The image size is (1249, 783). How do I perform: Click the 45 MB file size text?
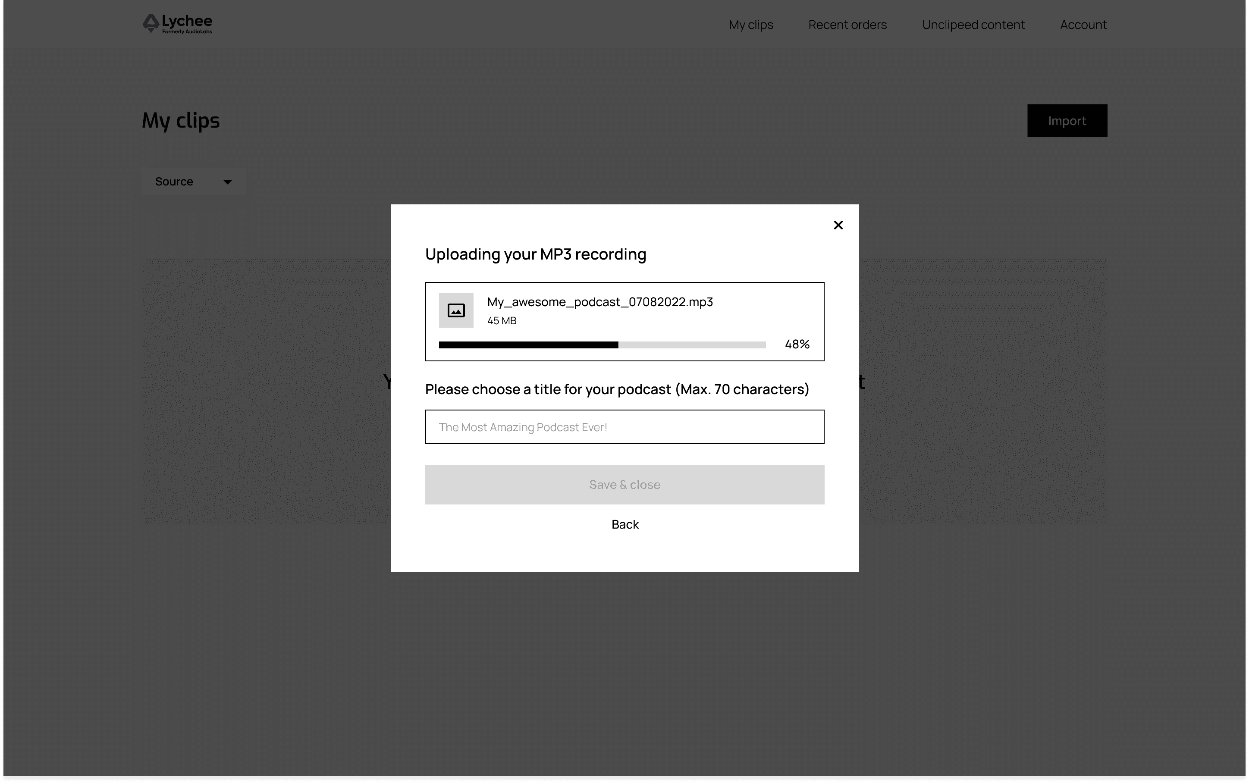coord(501,321)
